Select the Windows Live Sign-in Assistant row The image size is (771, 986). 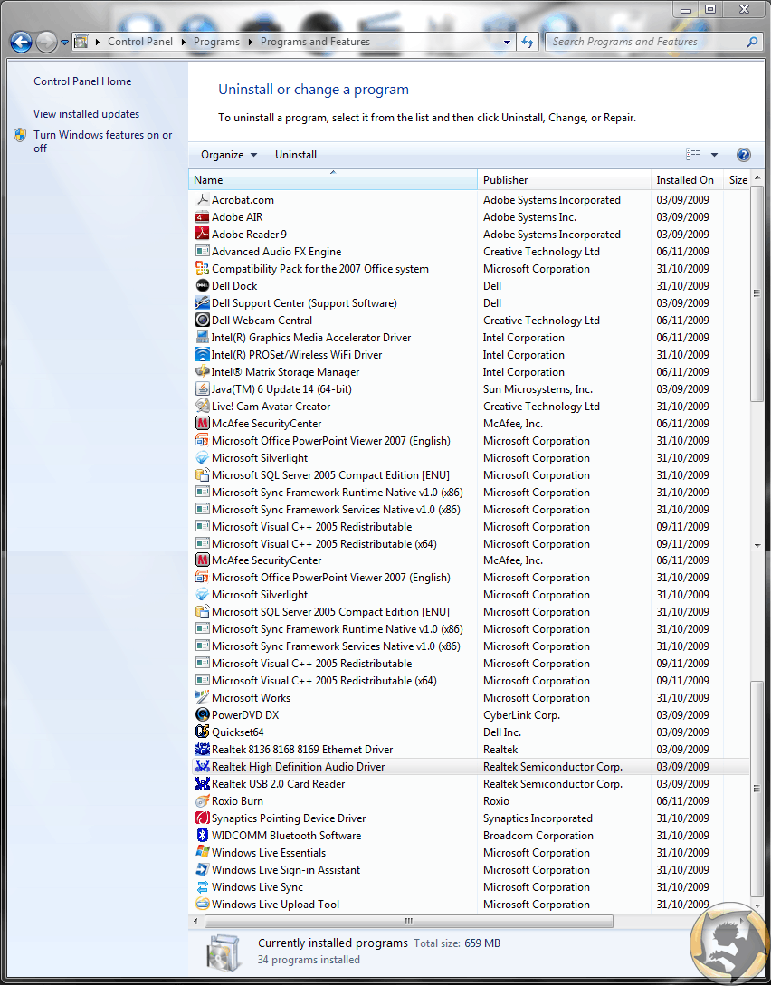pyautogui.click(x=469, y=870)
